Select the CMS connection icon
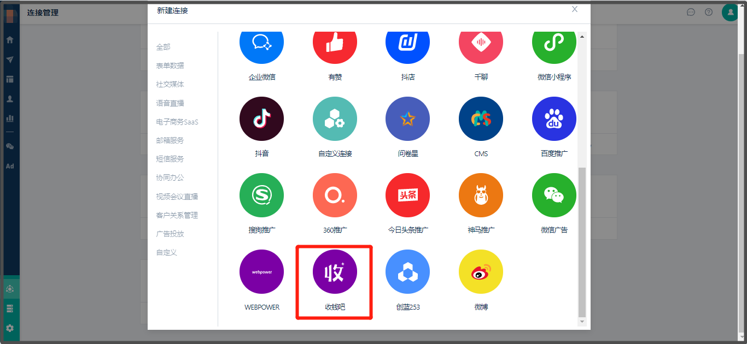This screenshot has height=344, width=747. point(481,118)
